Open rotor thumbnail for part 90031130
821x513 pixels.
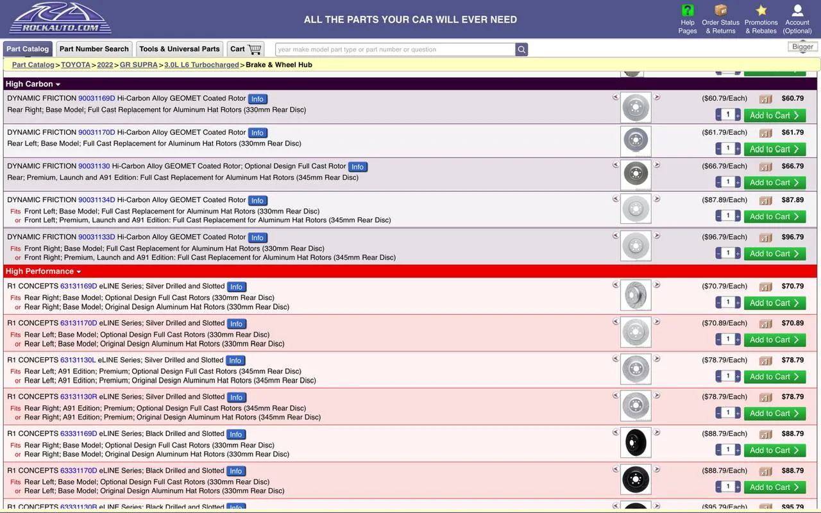point(636,174)
